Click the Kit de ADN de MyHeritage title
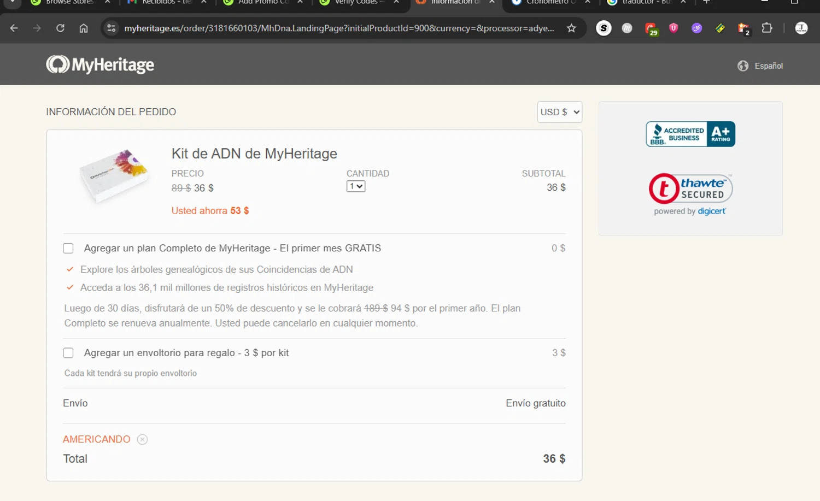 coord(254,154)
